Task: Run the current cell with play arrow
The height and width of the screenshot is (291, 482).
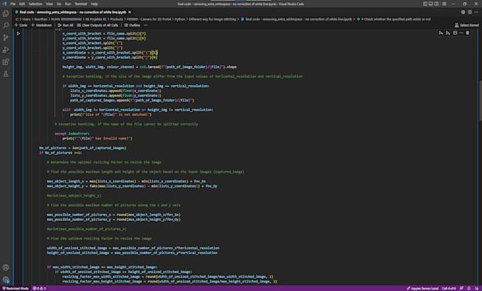Action: click(x=18, y=33)
